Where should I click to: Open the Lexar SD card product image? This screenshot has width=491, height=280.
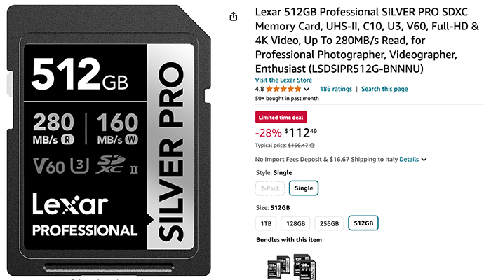[x=109, y=141]
